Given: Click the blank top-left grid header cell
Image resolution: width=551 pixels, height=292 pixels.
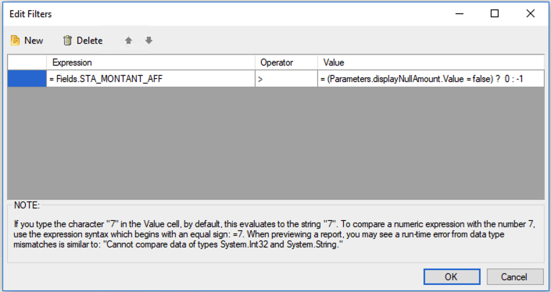Looking at the screenshot, I should click(x=27, y=62).
